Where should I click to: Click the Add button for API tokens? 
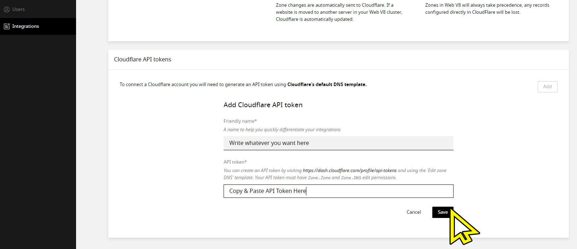(547, 87)
